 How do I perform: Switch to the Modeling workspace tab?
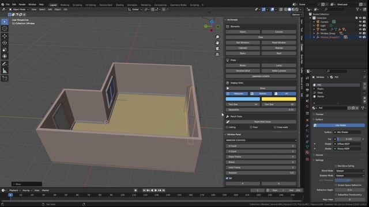click(65, 5)
